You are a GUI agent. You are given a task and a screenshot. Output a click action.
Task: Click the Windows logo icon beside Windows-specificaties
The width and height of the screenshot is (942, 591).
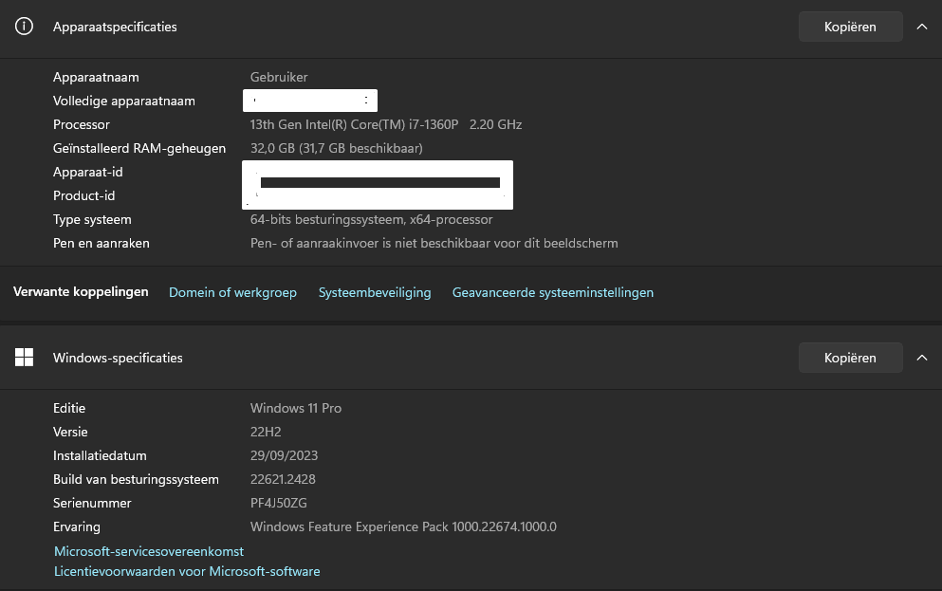click(x=24, y=358)
